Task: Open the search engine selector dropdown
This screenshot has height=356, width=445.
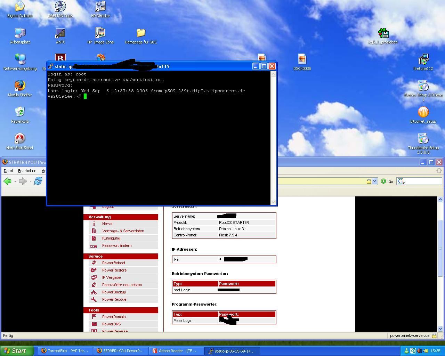Action: tap(402, 181)
